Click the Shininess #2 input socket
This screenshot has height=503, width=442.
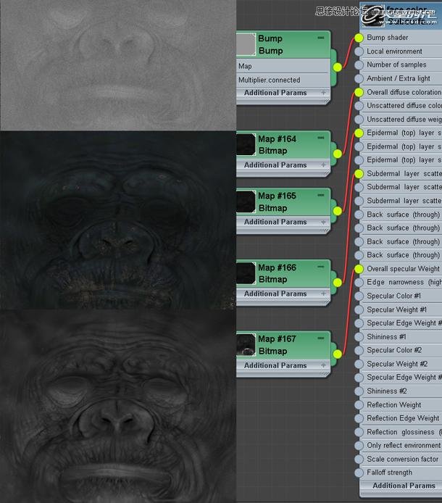point(359,391)
